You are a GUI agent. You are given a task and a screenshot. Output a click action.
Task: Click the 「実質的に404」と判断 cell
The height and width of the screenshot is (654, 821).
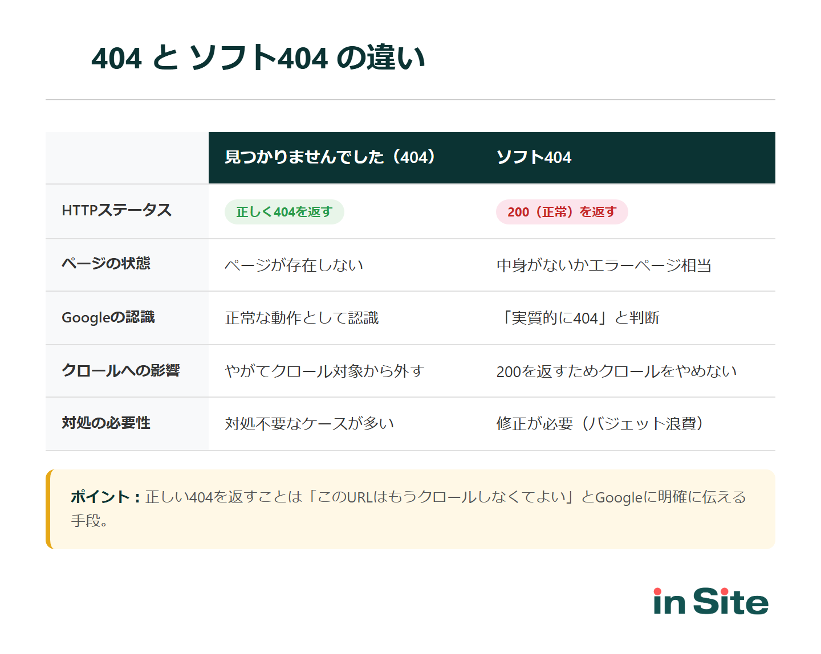click(581, 318)
